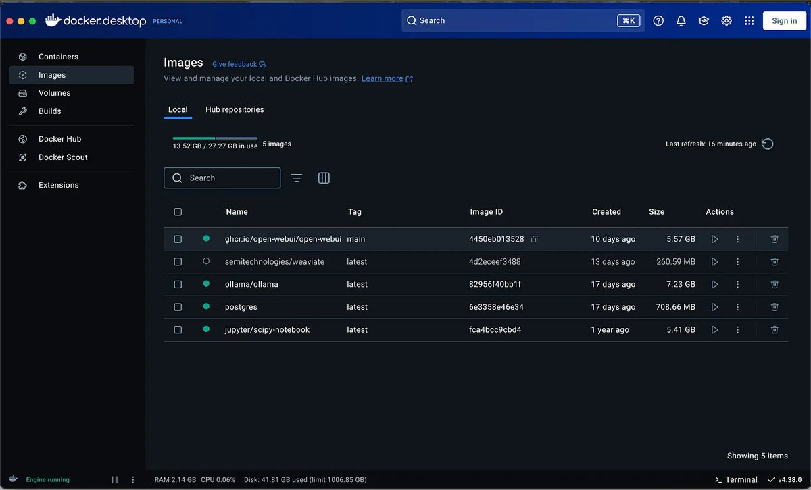Screen dimensions: 811x490
Task: Delete the jupyter/scipy-notebook image
Action: pos(775,330)
